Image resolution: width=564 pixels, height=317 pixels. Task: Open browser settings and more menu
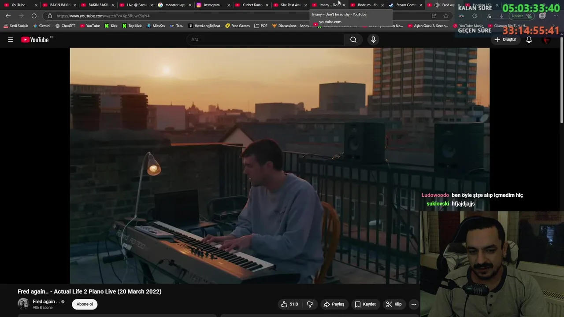pyautogui.click(x=555, y=16)
